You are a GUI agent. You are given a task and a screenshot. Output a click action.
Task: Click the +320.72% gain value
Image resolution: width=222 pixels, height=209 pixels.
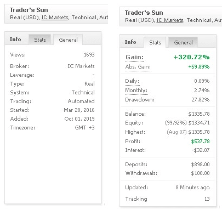(x=191, y=57)
